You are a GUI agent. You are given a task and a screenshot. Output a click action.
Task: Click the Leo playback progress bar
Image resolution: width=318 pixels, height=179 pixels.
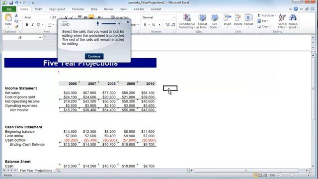coord(108,24)
